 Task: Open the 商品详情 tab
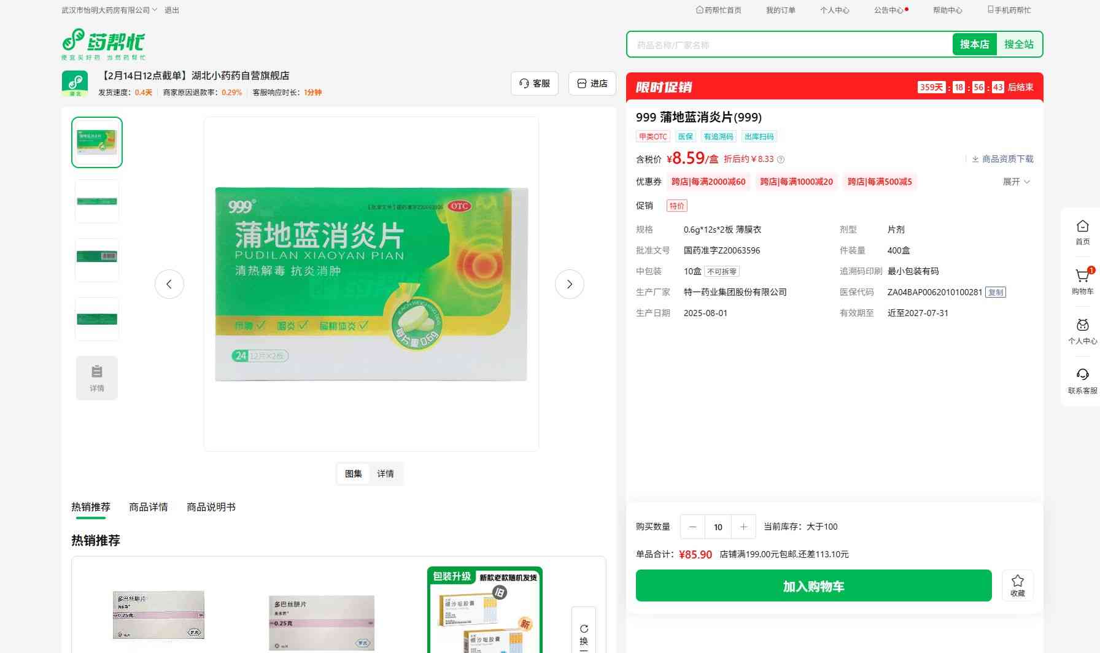coord(149,507)
